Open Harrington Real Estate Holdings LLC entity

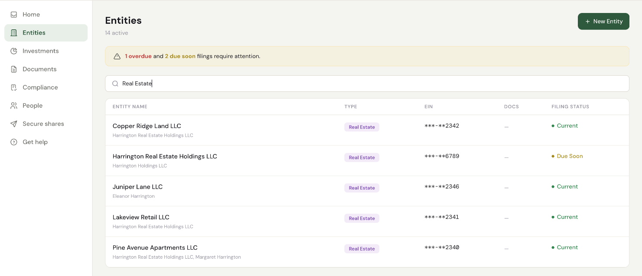[x=367, y=160]
